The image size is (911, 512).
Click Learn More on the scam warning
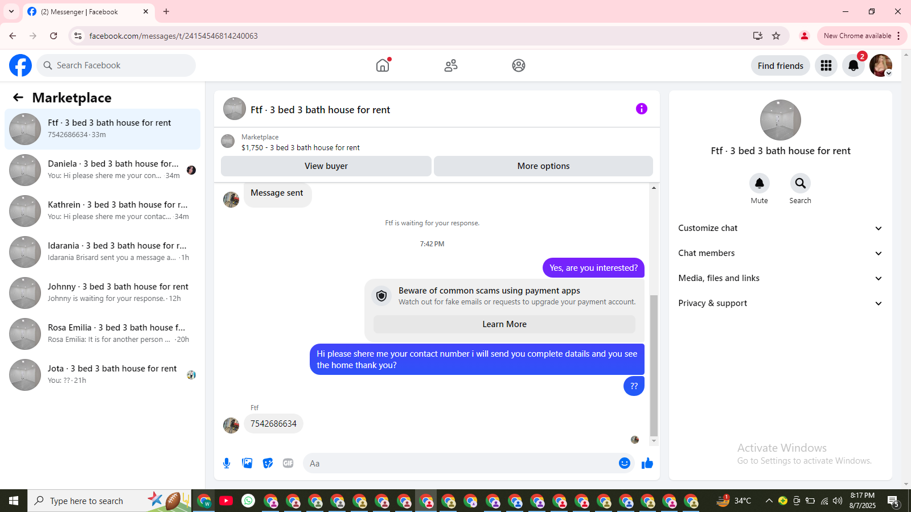[x=504, y=324]
